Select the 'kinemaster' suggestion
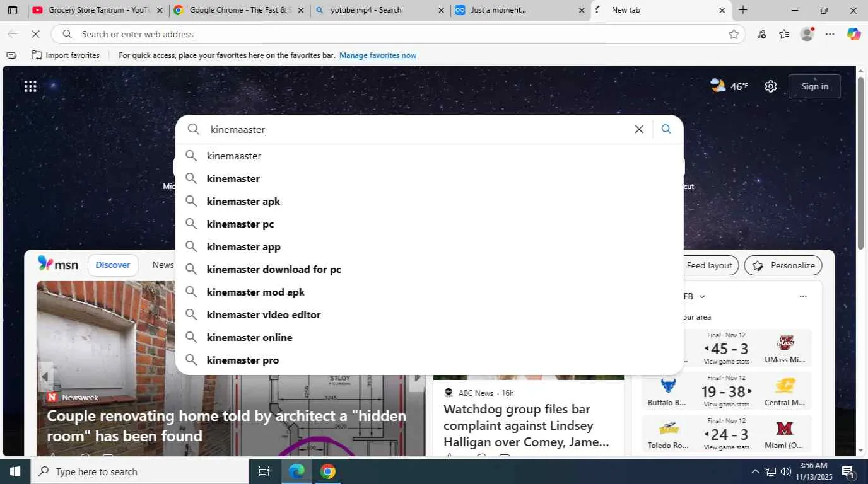 click(430, 178)
